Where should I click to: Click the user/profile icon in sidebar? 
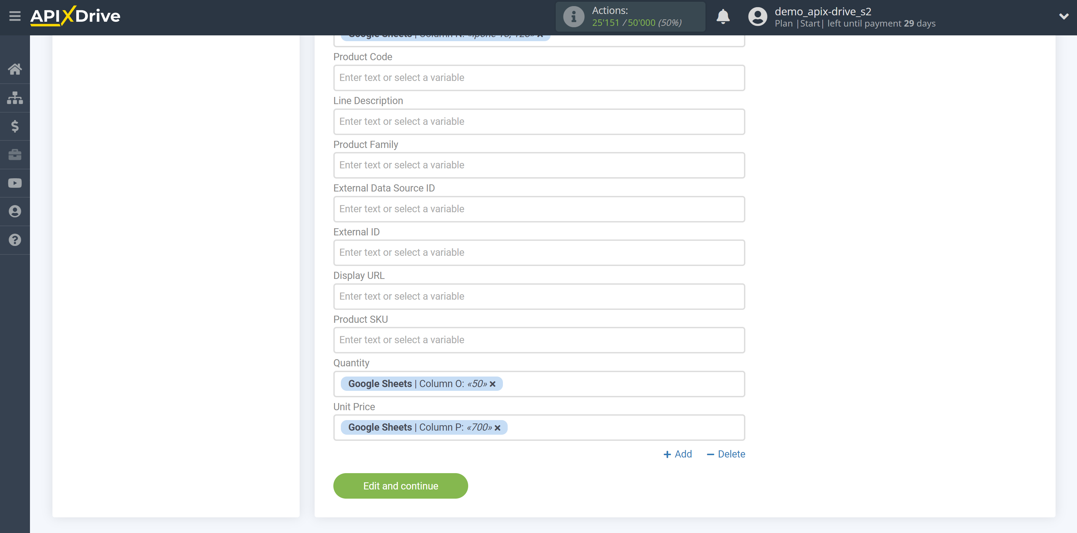(15, 211)
